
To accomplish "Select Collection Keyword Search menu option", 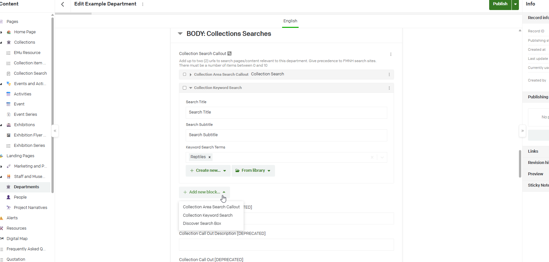I will click(x=208, y=215).
